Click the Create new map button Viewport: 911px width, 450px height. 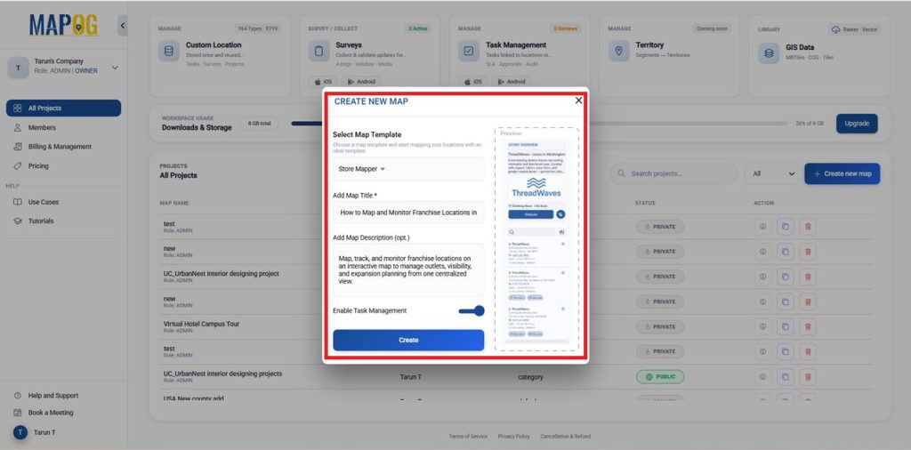pyautogui.click(x=842, y=173)
